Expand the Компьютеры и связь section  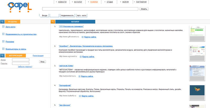(3, 49)
